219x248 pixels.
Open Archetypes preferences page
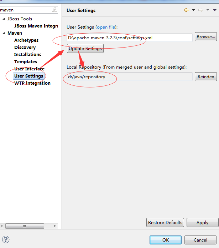[x=26, y=40]
